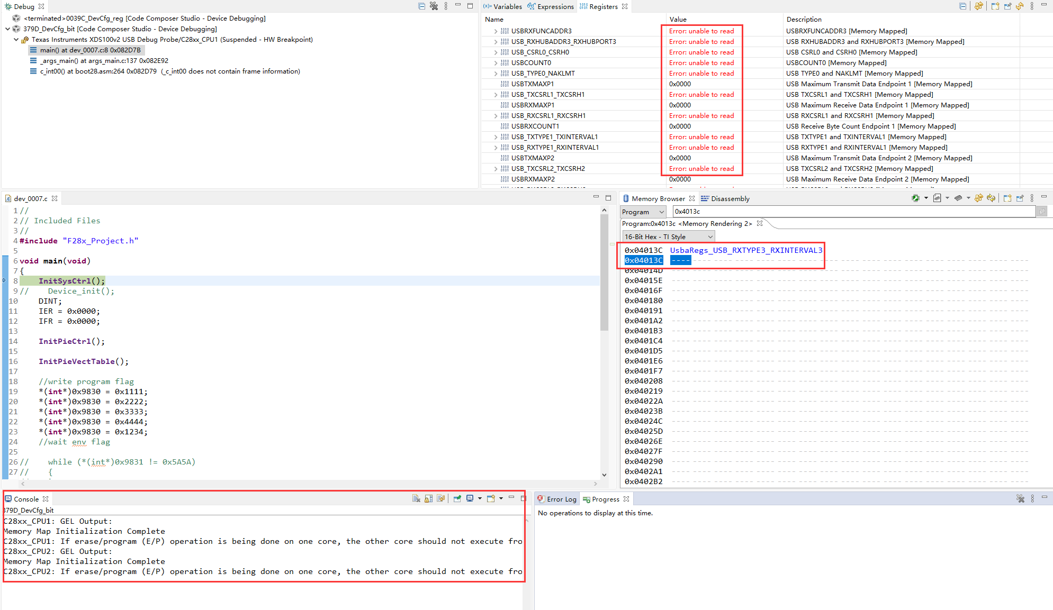1053x610 pixels.
Task: Remove all terminated debug sessions
Action: pyautogui.click(x=434, y=6)
